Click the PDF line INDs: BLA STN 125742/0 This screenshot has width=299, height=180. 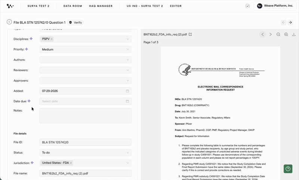(x=188, y=99)
